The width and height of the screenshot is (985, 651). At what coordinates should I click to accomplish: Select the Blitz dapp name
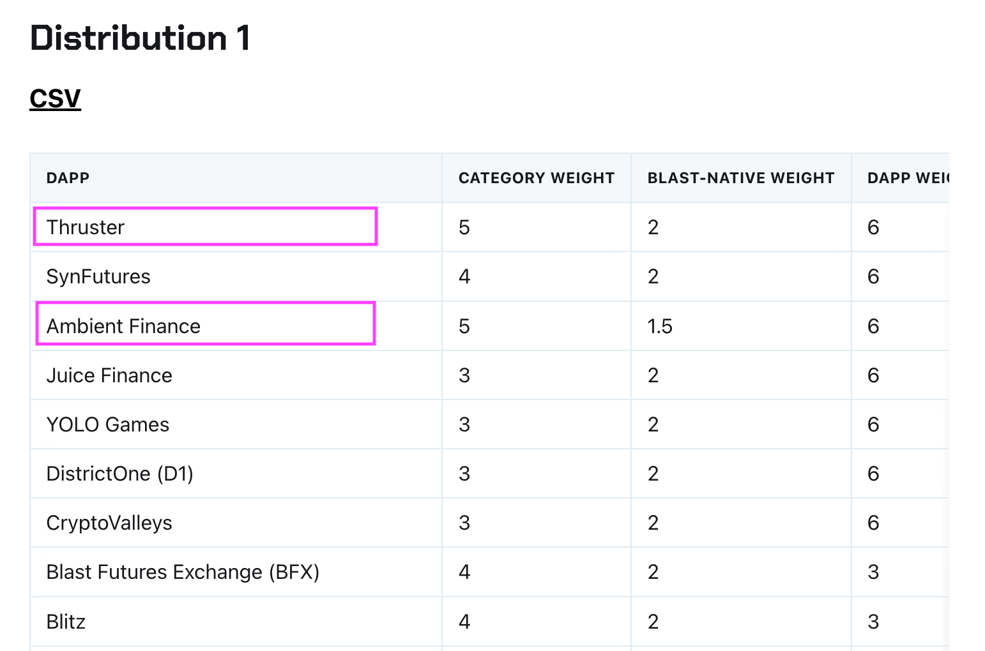pyautogui.click(x=66, y=622)
